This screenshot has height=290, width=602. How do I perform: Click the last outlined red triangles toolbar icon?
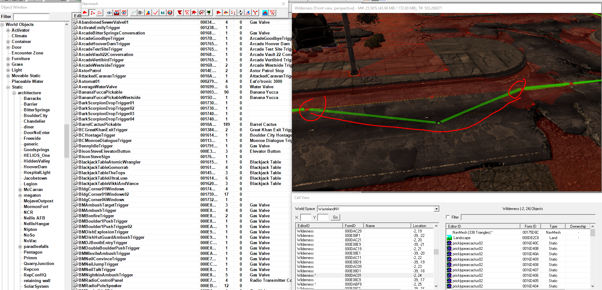[x=272, y=13]
